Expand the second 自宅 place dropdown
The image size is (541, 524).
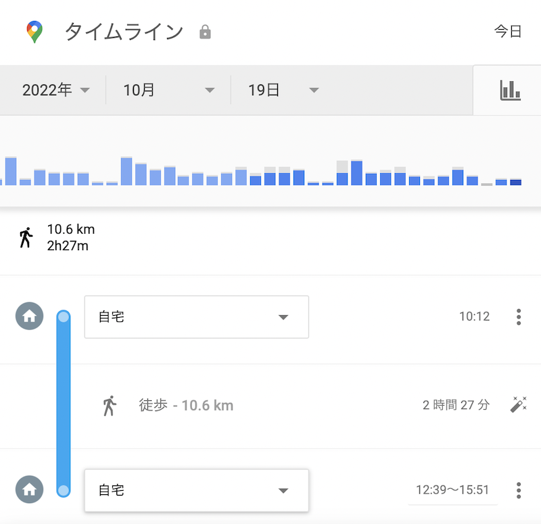click(197, 490)
